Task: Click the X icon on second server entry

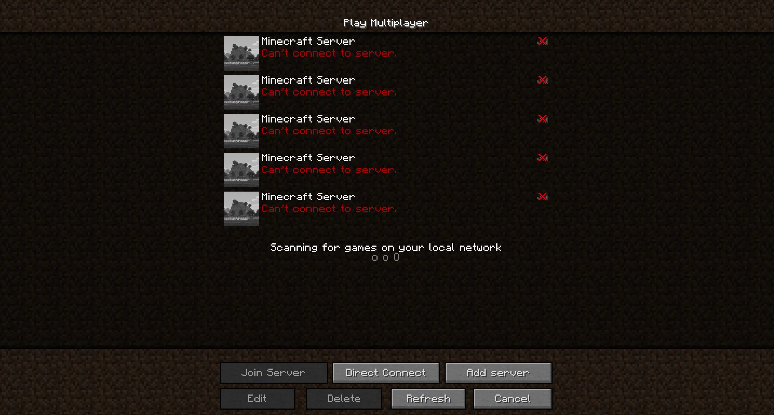Action: coord(541,80)
